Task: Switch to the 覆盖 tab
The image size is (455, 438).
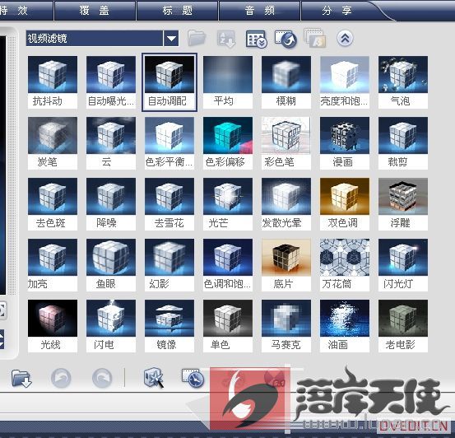Action: pyautogui.click(x=95, y=11)
